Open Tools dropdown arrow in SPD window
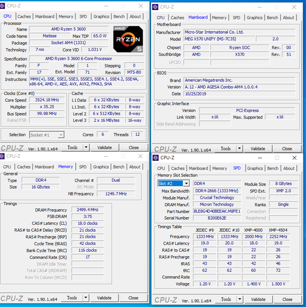 (240, 300)
